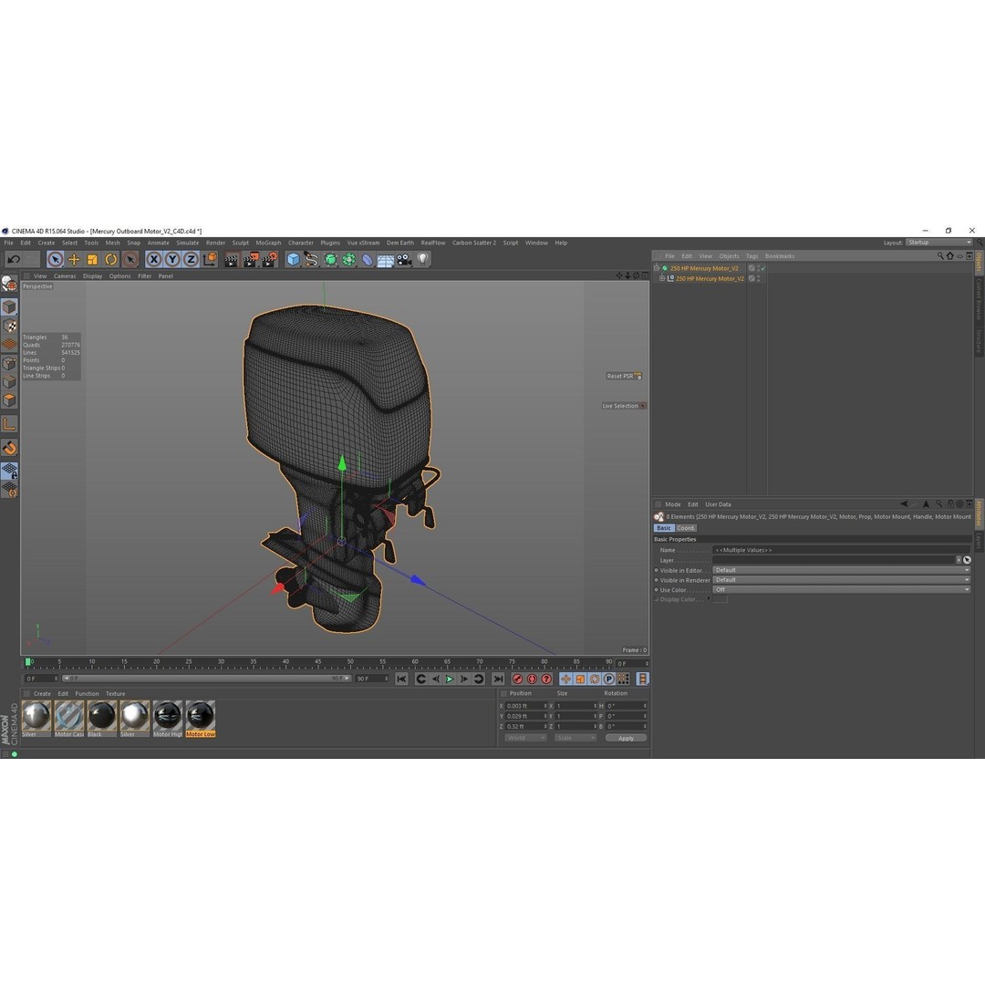Click the Reset PSR button
Image resolution: width=985 pixels, height=985 pixels.
tap(623, 377)
